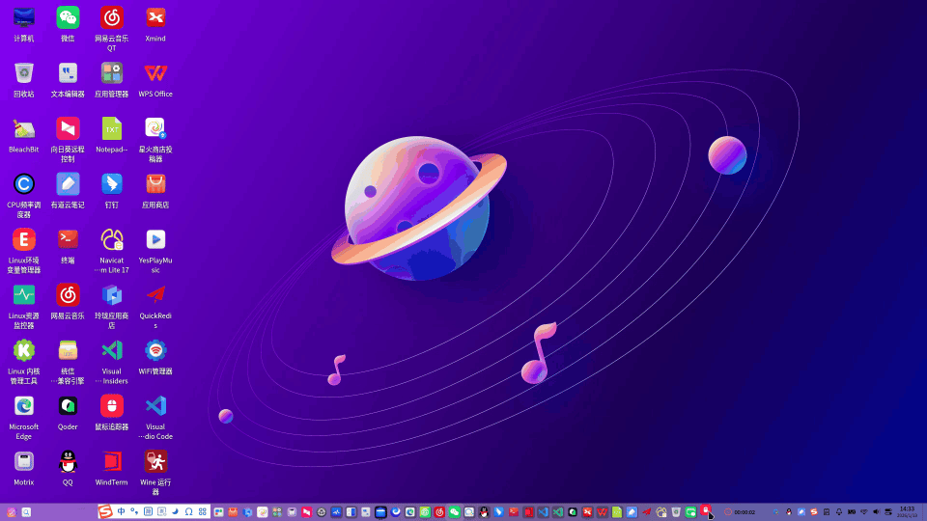Open QuickRedis desktop shortcut

(155, 294)
